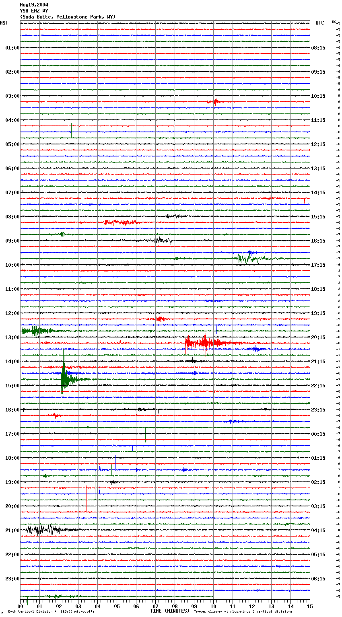Select the 23:00 MST time label

(x=12, y=579)
